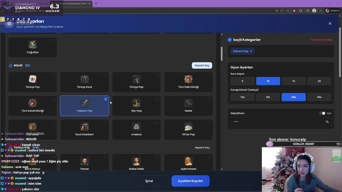Screen dimensions: 342x192
Task: Select the Türkçe Pop category icon
Action: point(33,79)
